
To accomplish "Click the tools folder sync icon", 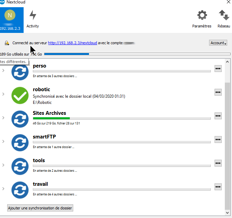I will point(20,166).
